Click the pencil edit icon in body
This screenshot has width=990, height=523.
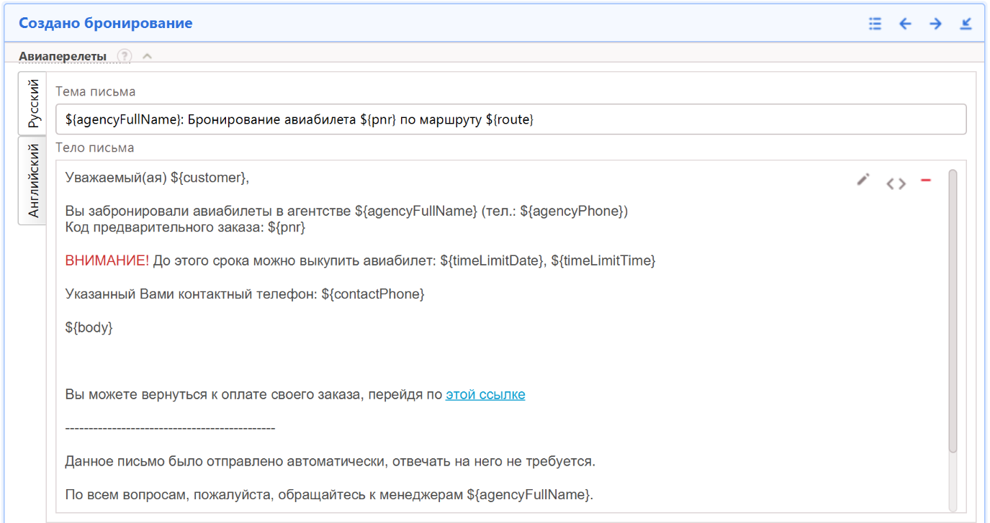click(x=863, y=180)
